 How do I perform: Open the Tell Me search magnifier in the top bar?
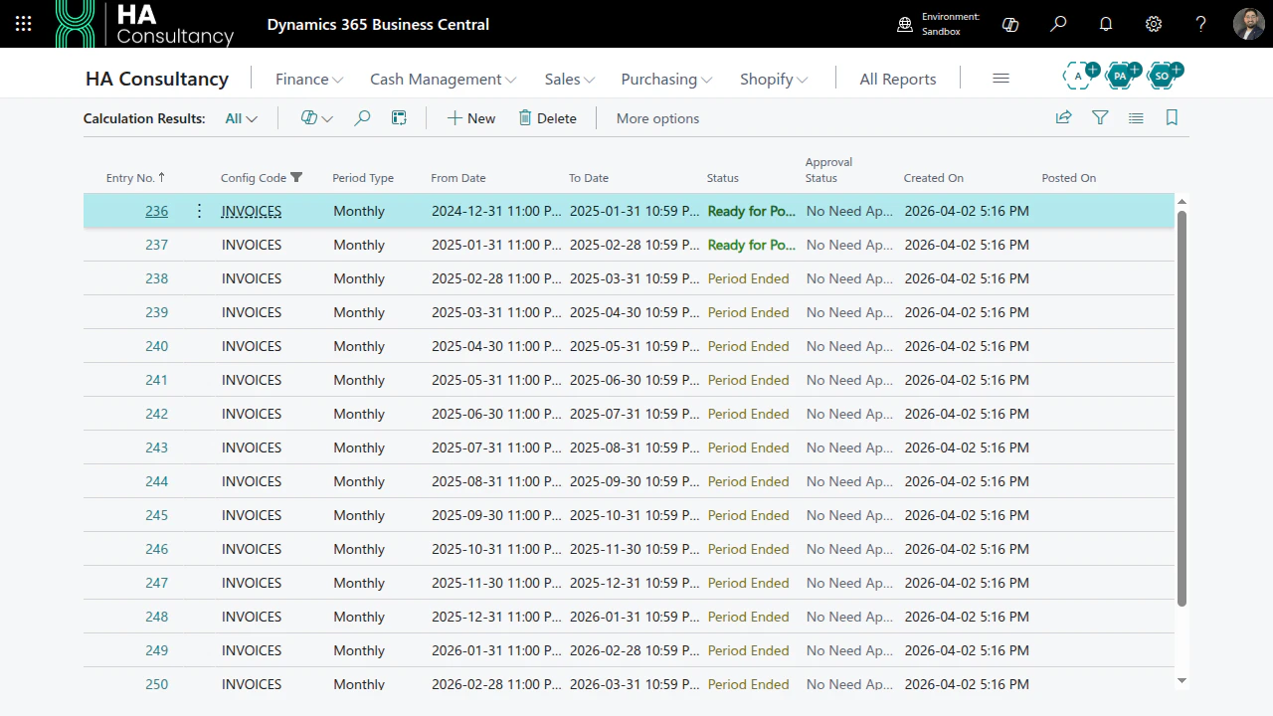[1058, 24]
